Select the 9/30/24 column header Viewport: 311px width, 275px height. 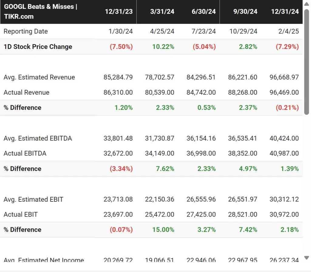click(x=245, y=12)
